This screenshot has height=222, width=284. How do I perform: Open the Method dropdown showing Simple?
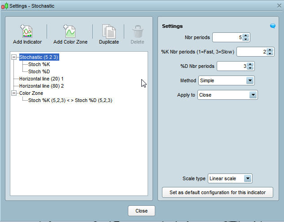[x=227, y=80]
